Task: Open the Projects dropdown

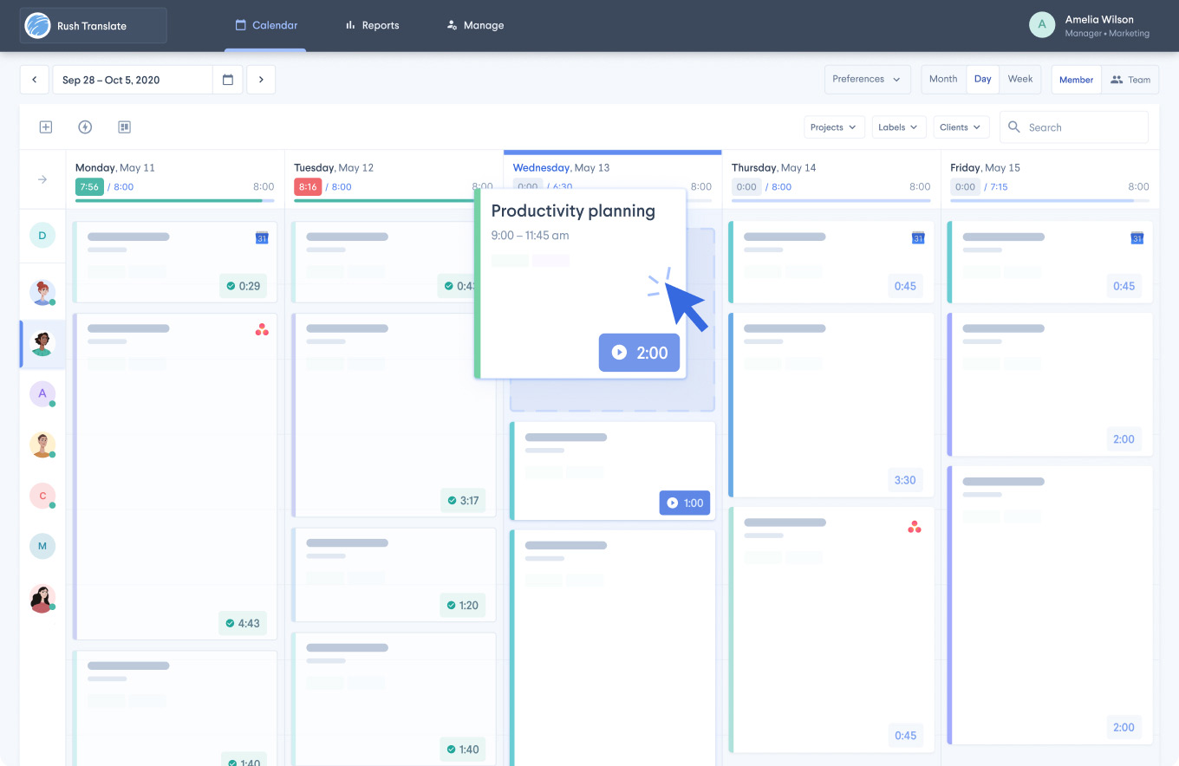Action: tap(833, 127)
